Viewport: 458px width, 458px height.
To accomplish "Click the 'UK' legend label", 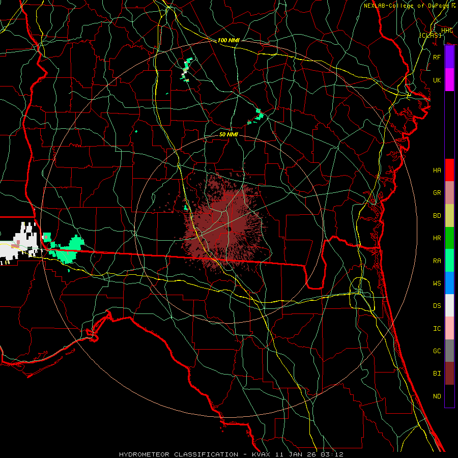I will coord(437,80).
